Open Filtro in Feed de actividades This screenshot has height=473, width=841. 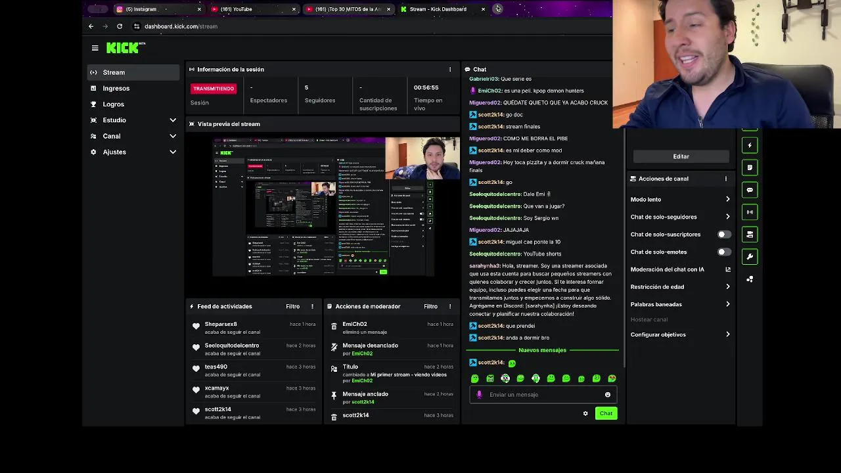click(293, 306)
